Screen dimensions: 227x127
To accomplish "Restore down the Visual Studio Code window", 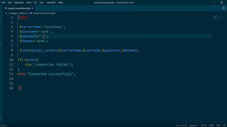I will (221, 2).
